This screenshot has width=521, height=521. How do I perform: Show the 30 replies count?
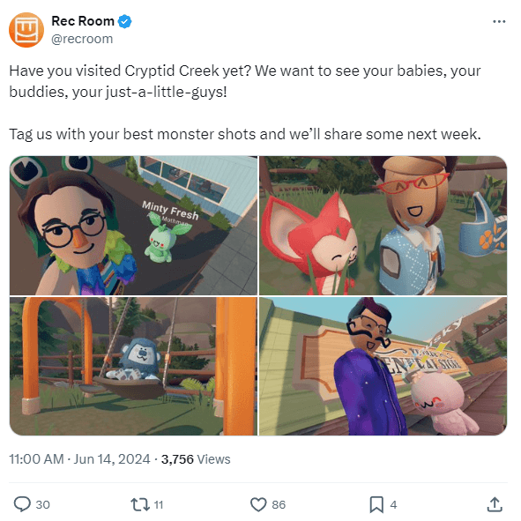coord(43,505)
